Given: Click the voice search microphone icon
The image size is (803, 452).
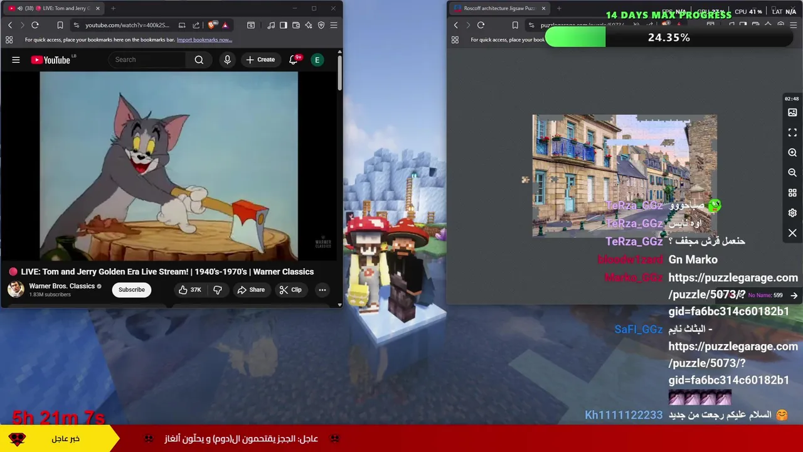Looking at the screenshot, I should pyautogui.click(x=227, y=60).
